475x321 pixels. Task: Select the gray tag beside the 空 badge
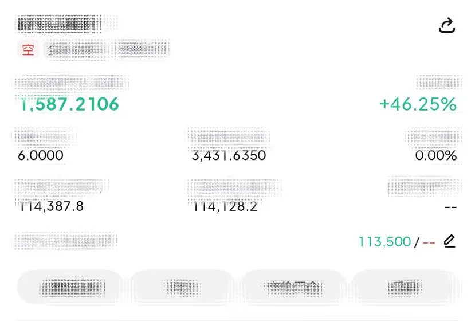pos(76,49)
